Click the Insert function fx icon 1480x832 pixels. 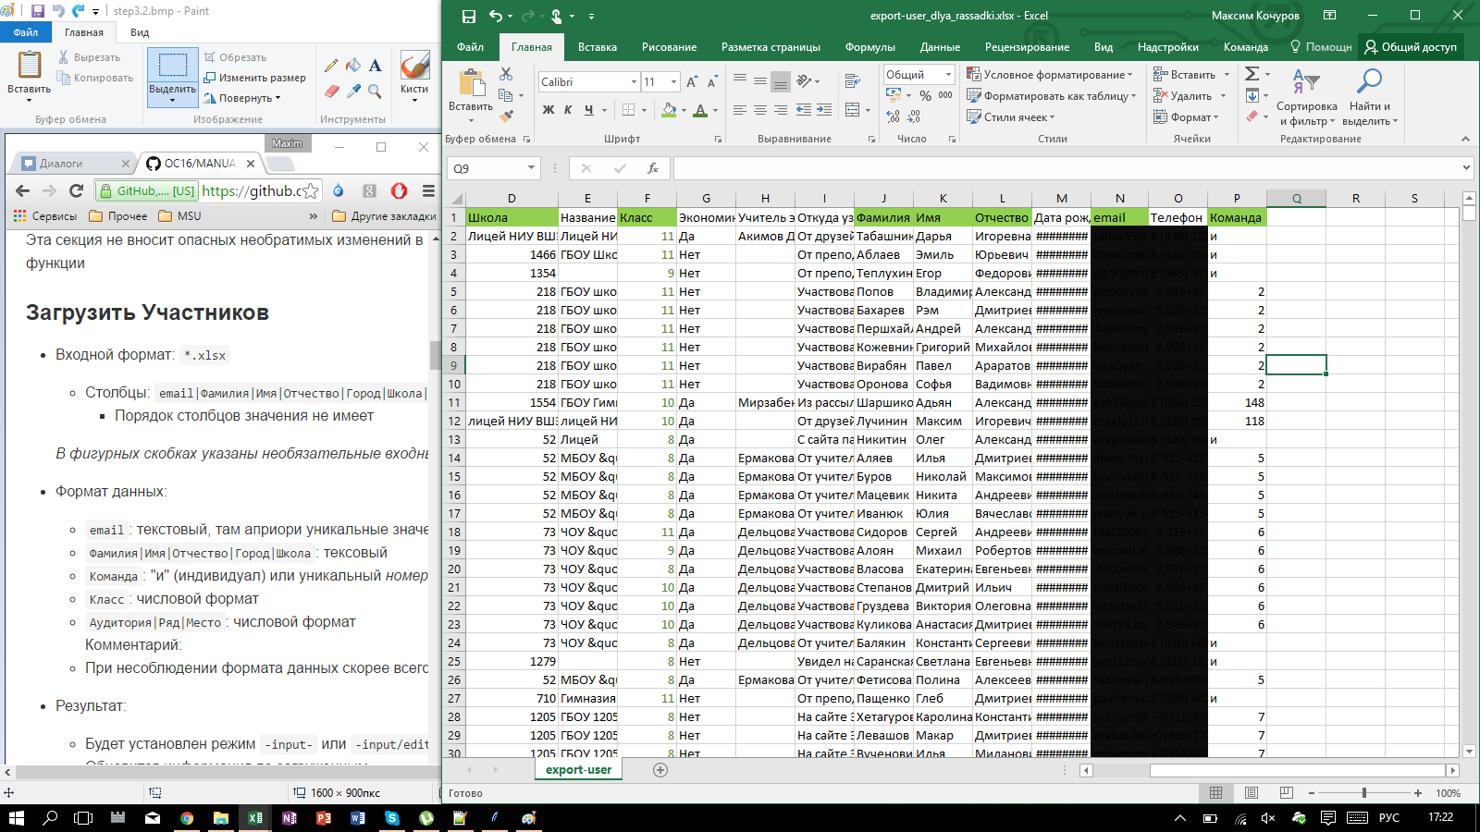[653, 168]
